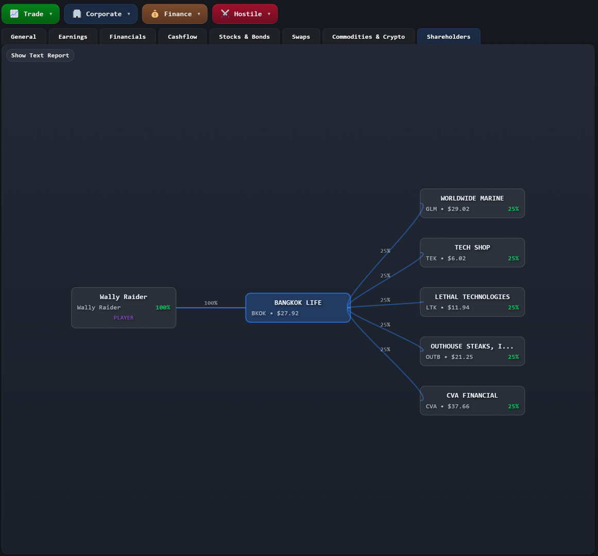Click the chart icon on the Trade button

(x=15, y=13)
